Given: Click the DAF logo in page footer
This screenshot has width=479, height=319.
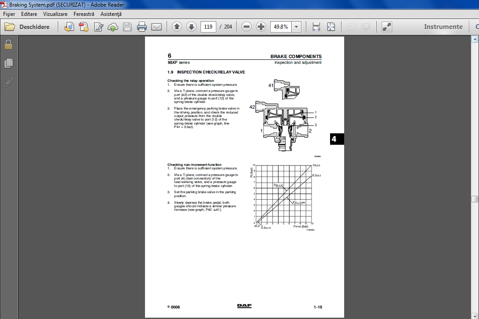Looking at the screenshot, I should tap(245, 306).
